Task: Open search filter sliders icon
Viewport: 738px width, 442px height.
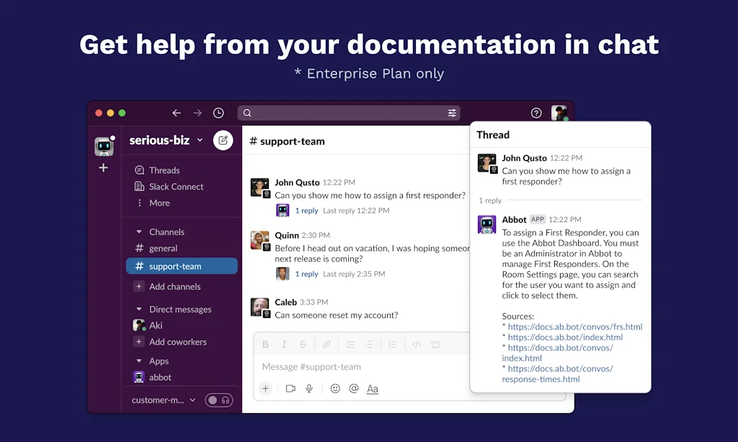Action: [452, 113]
